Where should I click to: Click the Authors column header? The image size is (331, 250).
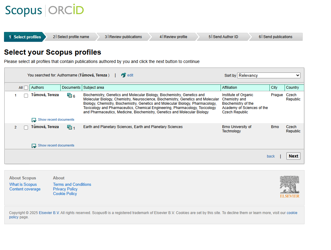click(45, 88)
